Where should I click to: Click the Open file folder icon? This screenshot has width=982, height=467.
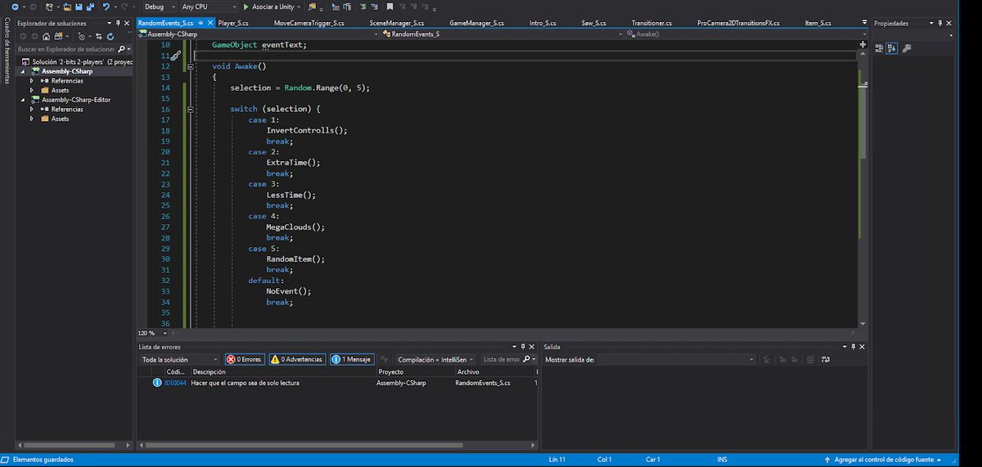66,7
